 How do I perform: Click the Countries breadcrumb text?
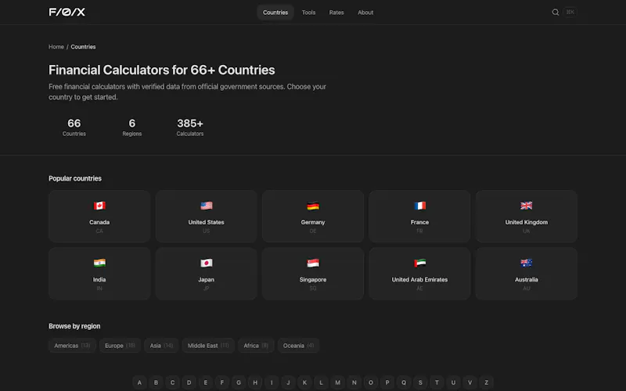coord(83,47)
